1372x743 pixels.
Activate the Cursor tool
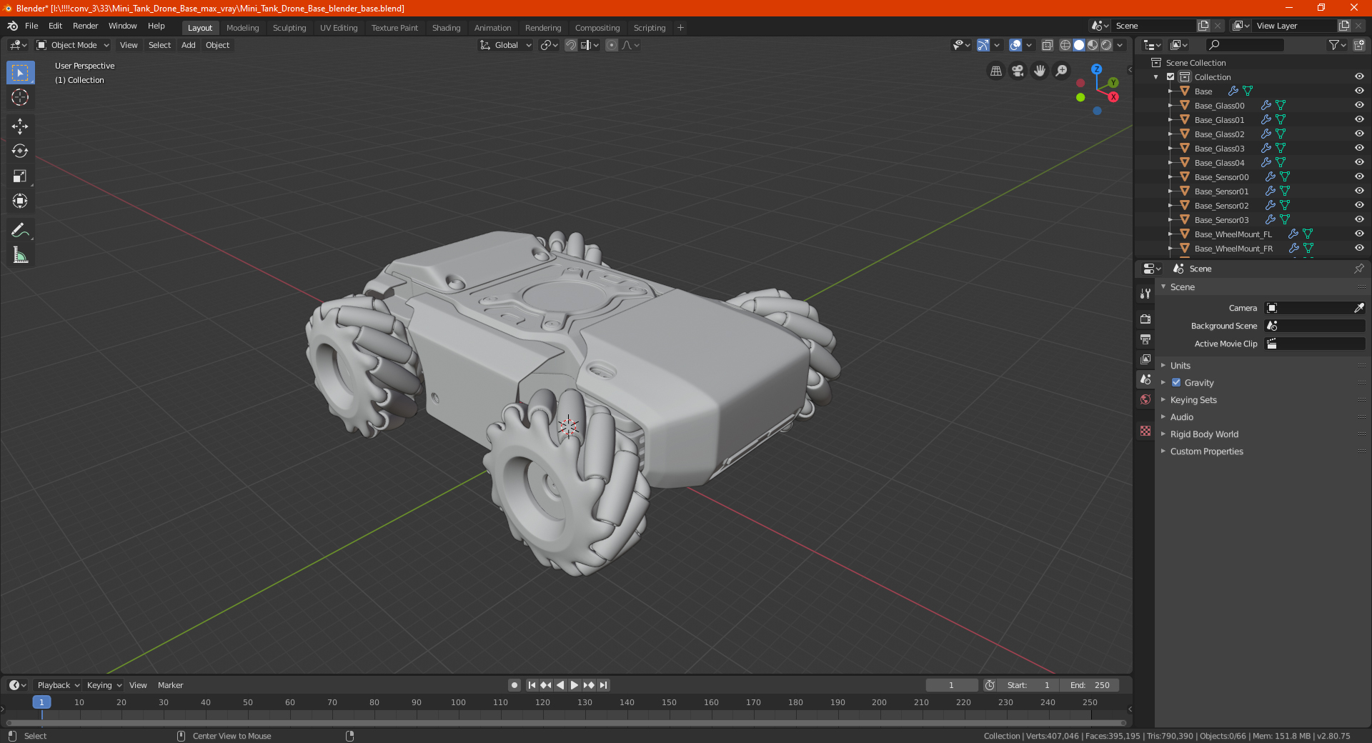tap(20, 97)
